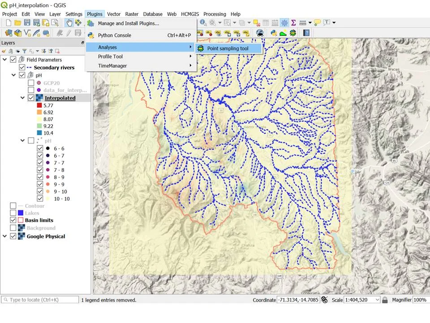Viewport: 430px width, 323px height.
Task: Open the Processing Toolbox gear icon
Action: pos(284,22)
